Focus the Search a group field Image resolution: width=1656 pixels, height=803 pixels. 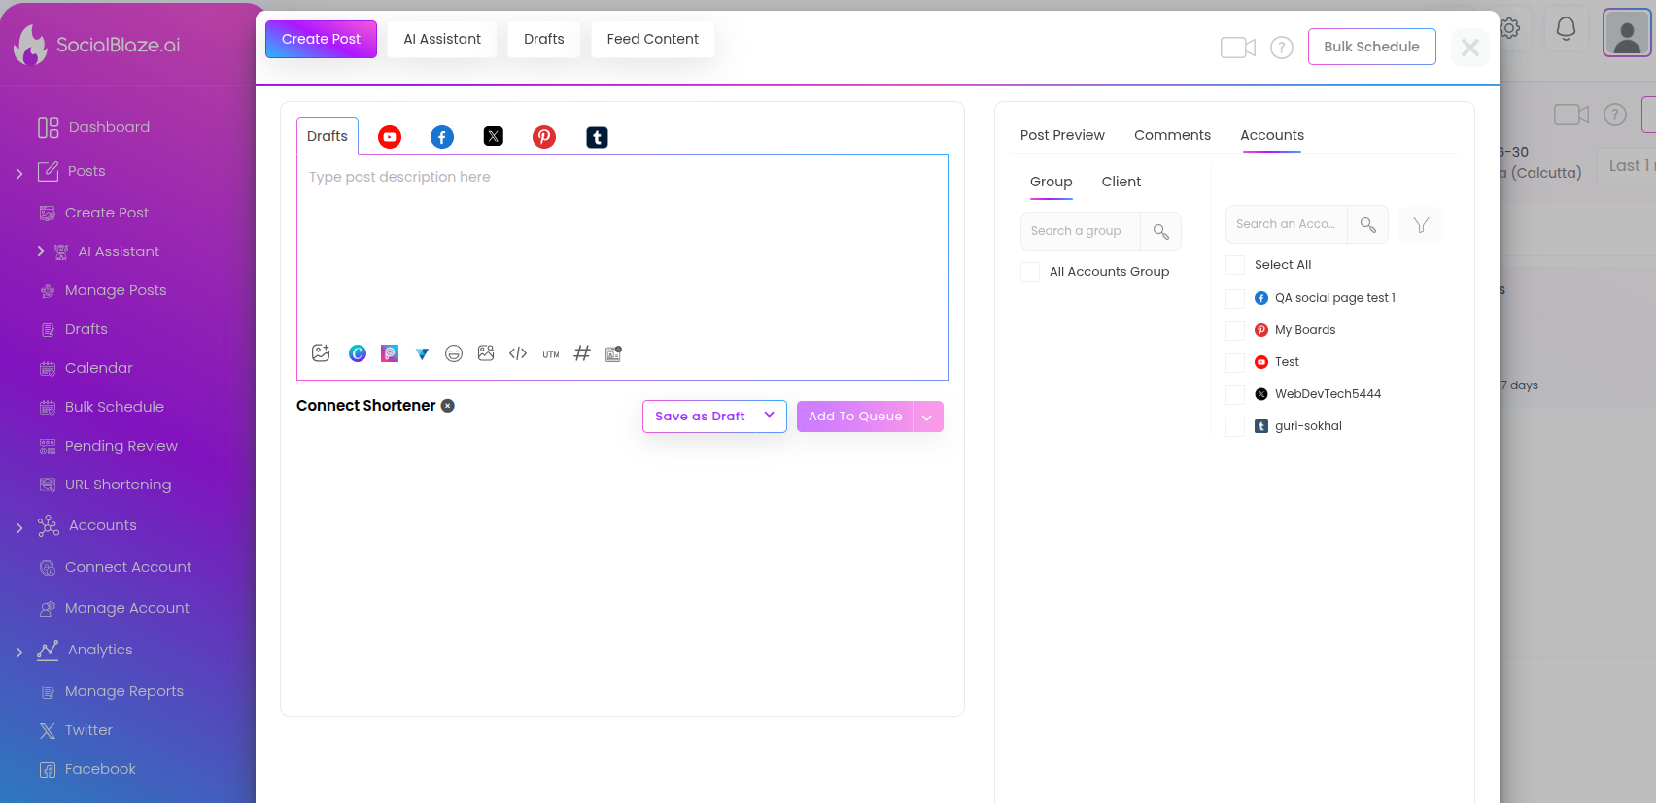1081,231
